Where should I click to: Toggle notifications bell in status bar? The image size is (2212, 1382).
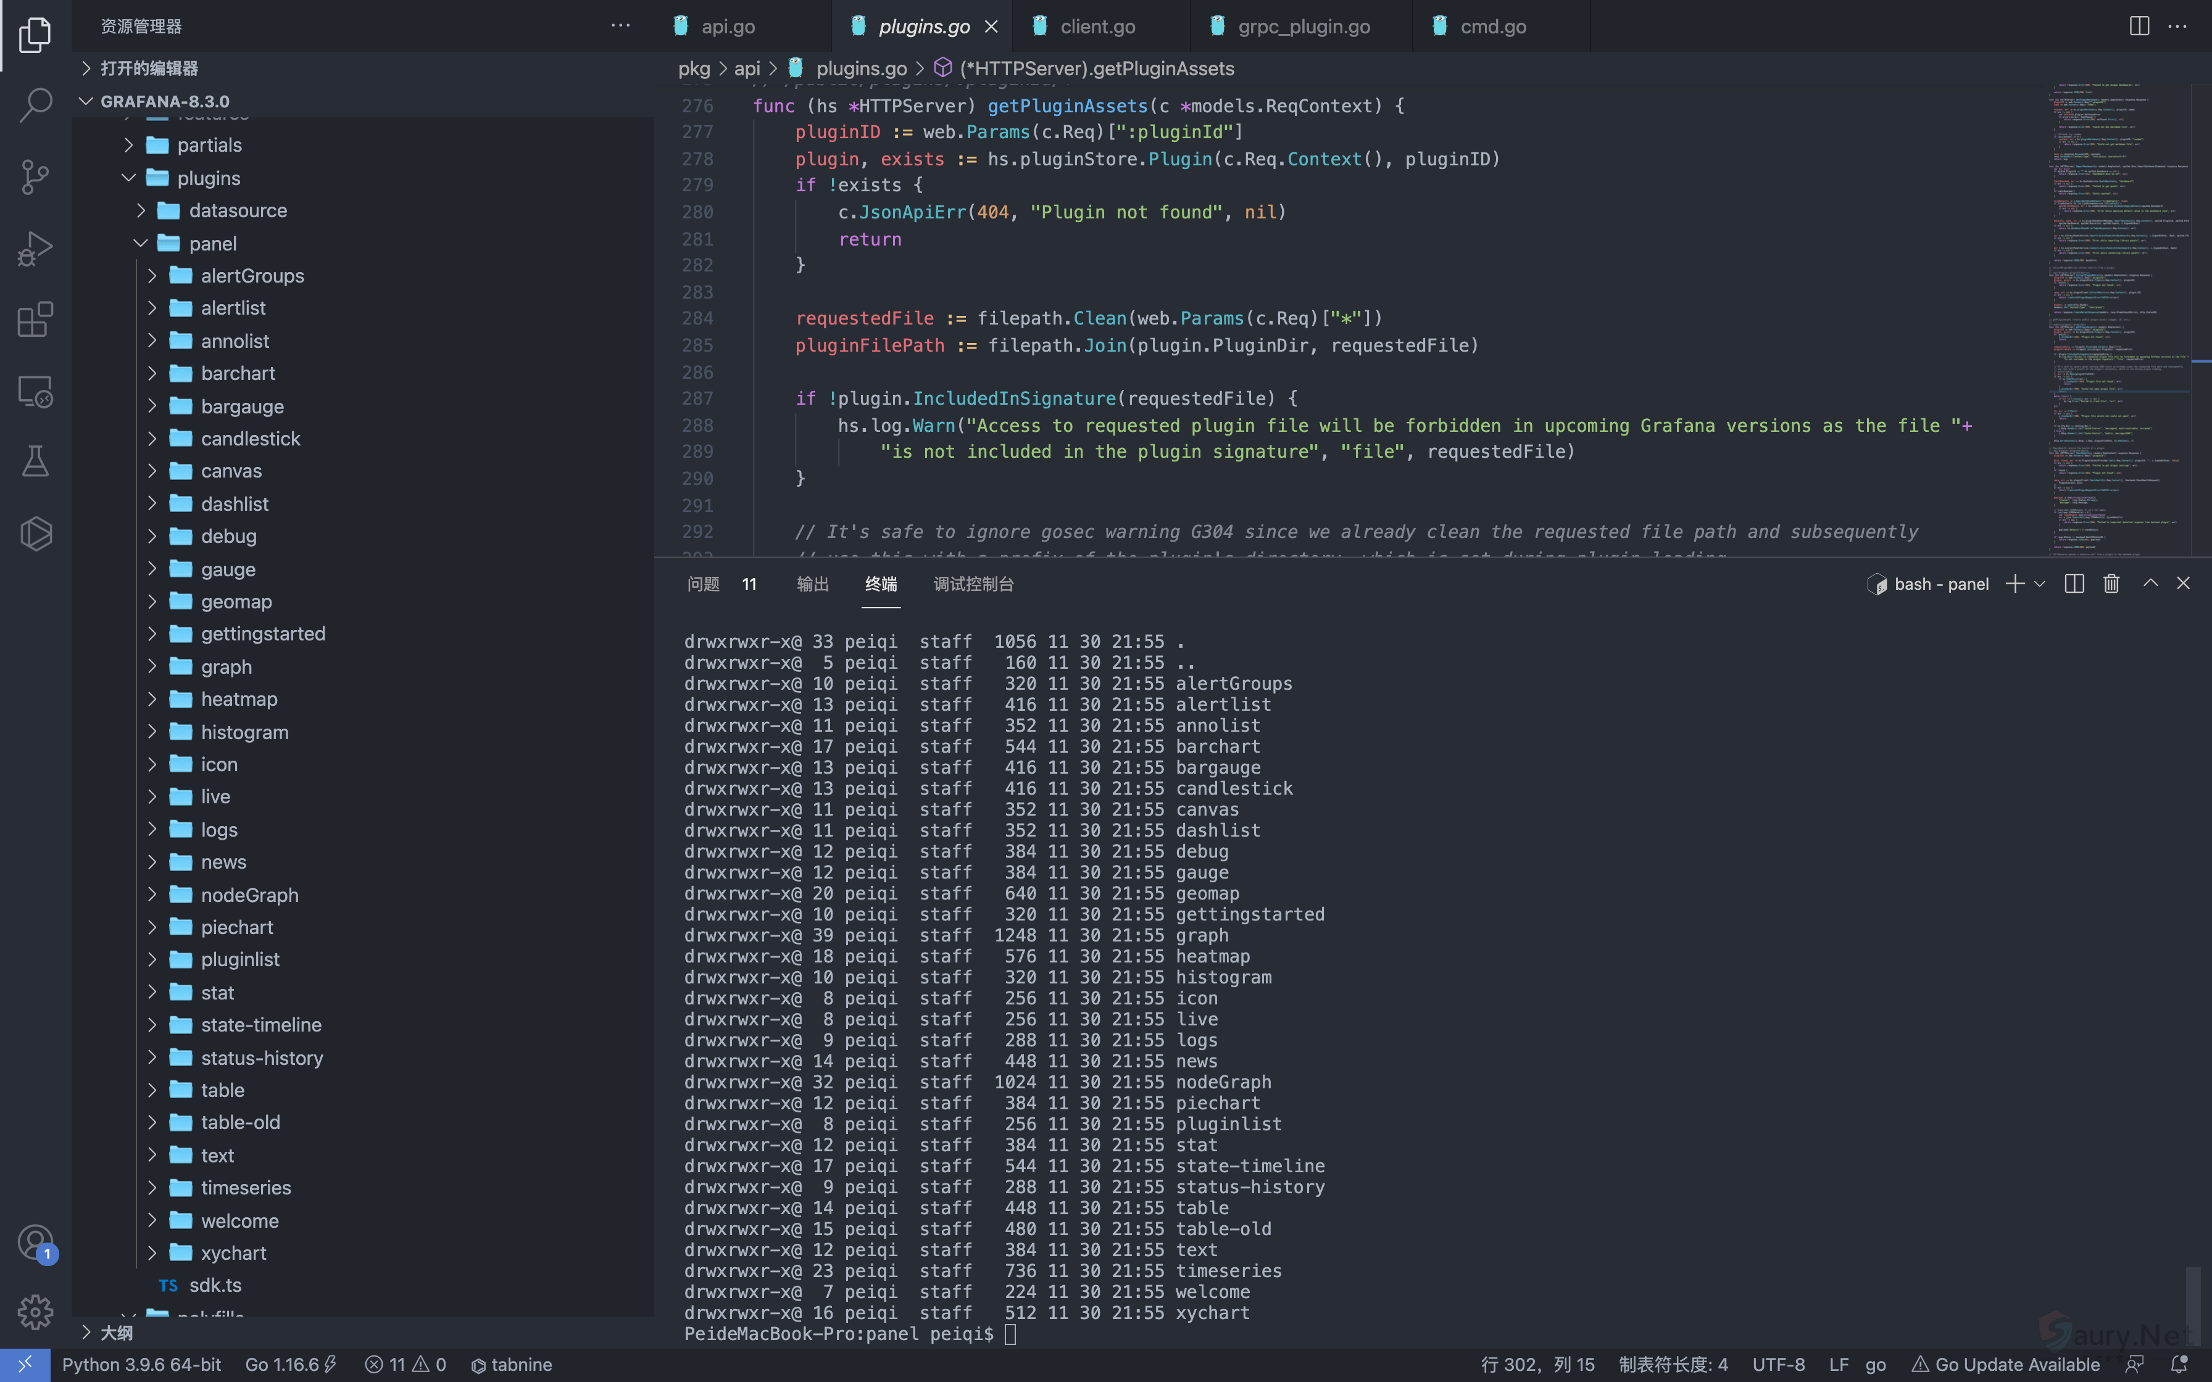(x=2179, y=1365)
